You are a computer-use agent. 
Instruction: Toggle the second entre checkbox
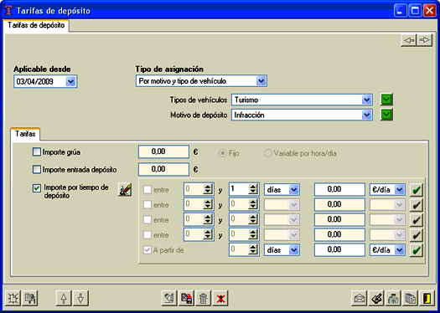point(148,205)
